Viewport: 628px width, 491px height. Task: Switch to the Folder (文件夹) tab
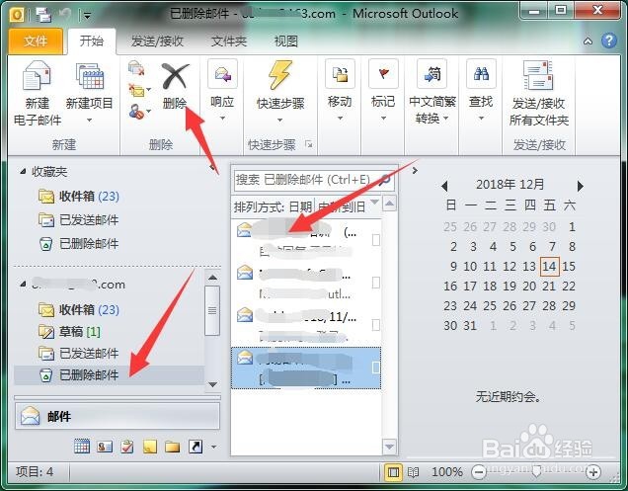pos(229,41)
